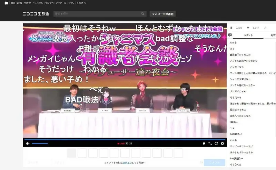This screenshot has height=170, width=276.
Task: Open the チャンネル top navigation link
Action: point(38,3)
